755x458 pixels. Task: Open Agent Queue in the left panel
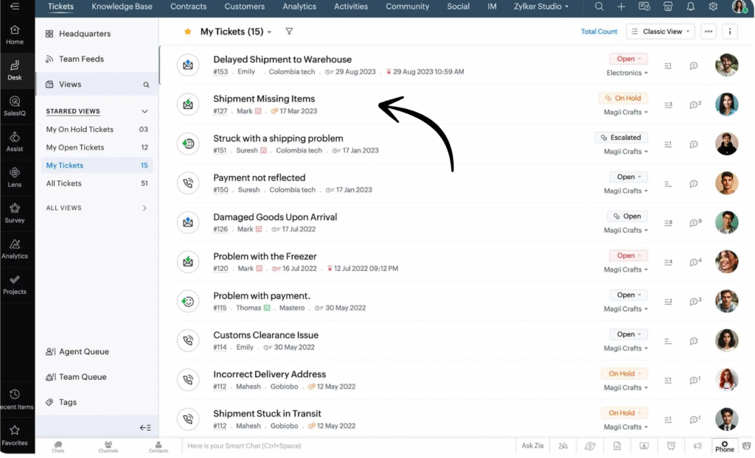click(83, 351)
